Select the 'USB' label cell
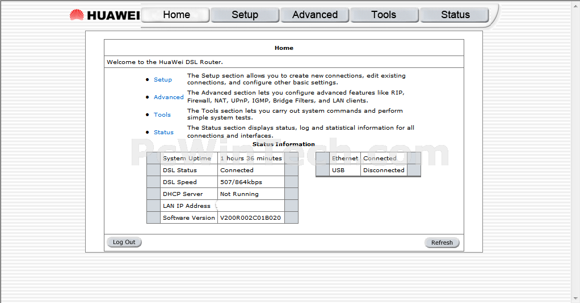Screen dimensions: 580x303 pos(344,170)
